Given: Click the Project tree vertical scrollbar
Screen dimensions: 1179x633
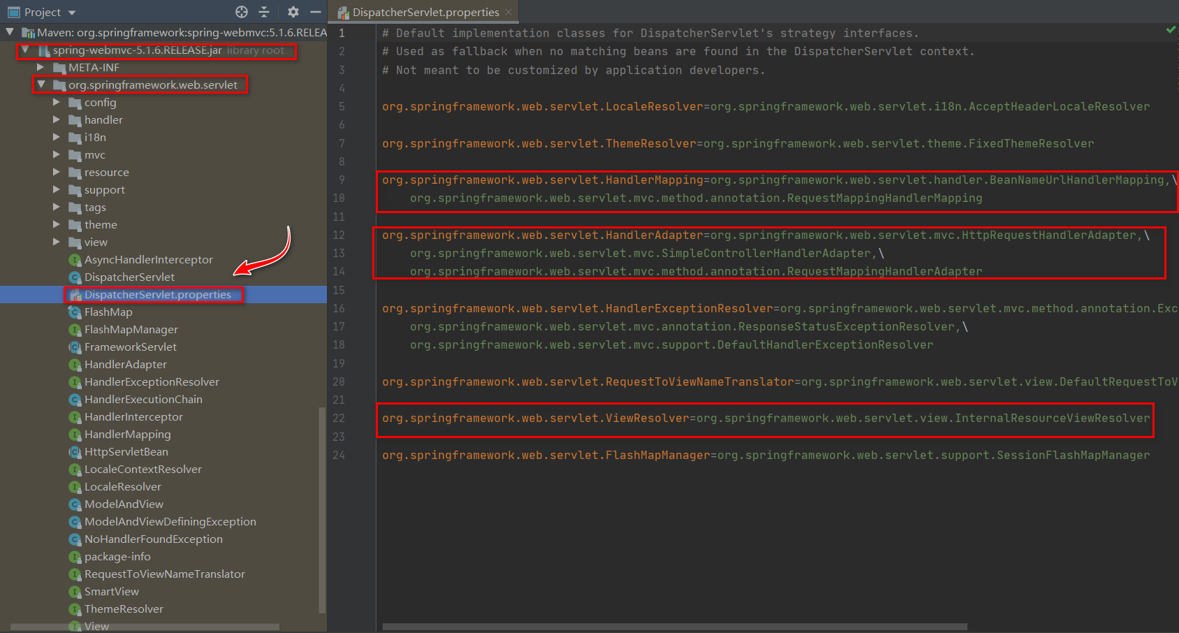Looking at the screenshot, I should [322, 510].
